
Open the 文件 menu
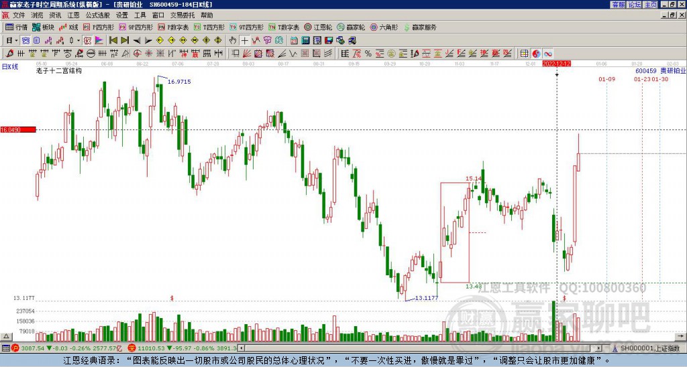coord(19,15)
